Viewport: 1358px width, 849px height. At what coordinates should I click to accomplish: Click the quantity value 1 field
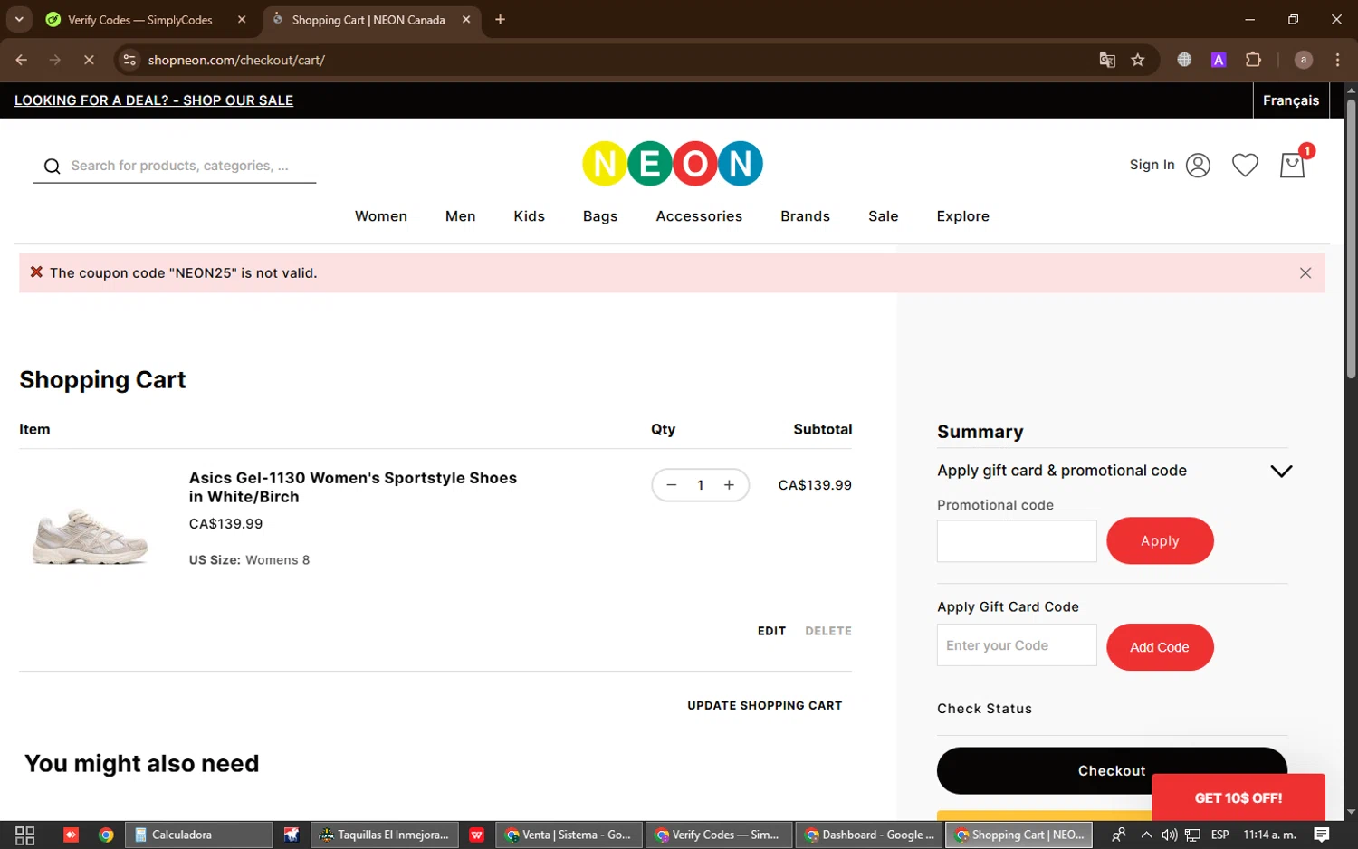coord(700,485)
